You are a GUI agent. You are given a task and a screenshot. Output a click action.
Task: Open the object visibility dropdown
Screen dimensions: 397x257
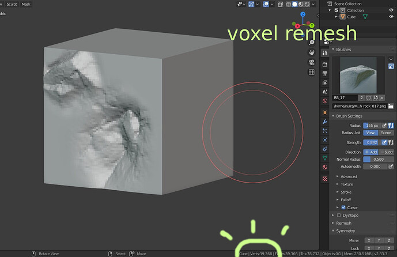coord(241,4)
